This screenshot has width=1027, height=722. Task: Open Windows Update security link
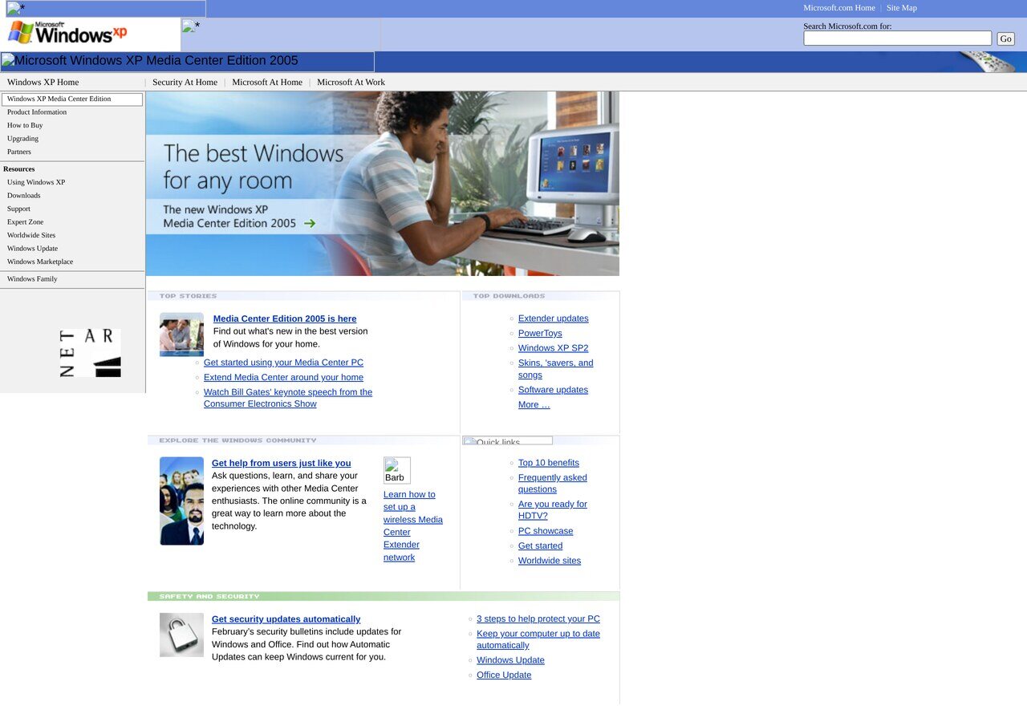coord(510,660)
